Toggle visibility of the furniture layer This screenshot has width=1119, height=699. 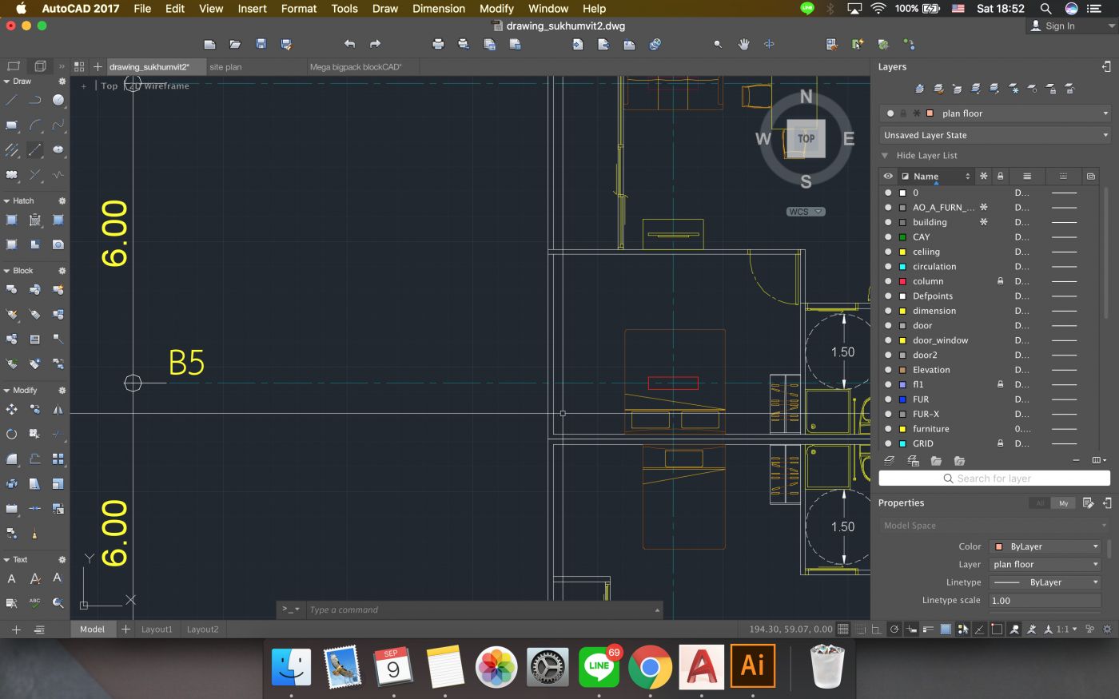click(888, 429)
